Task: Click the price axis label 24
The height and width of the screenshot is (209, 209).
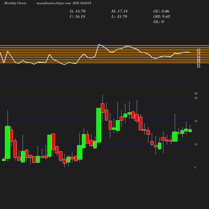Action: [196, 94]
